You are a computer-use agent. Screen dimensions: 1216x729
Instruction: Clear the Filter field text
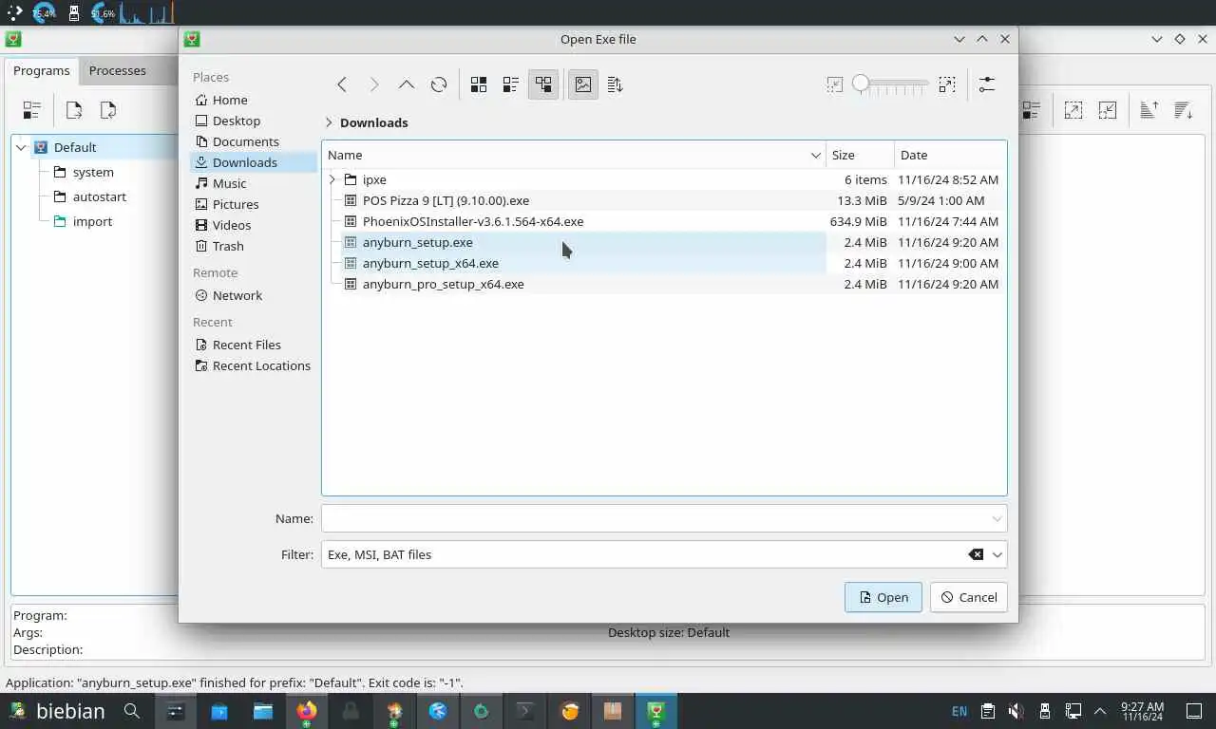coord(976,554)
